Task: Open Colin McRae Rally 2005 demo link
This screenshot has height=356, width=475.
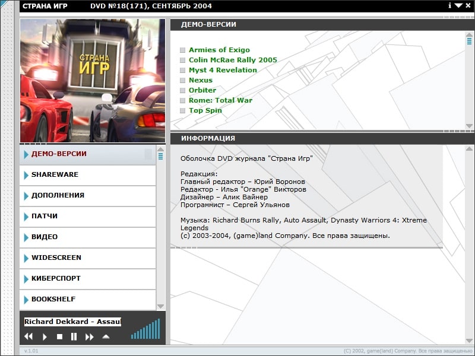Action: click(x=233, y=60)
